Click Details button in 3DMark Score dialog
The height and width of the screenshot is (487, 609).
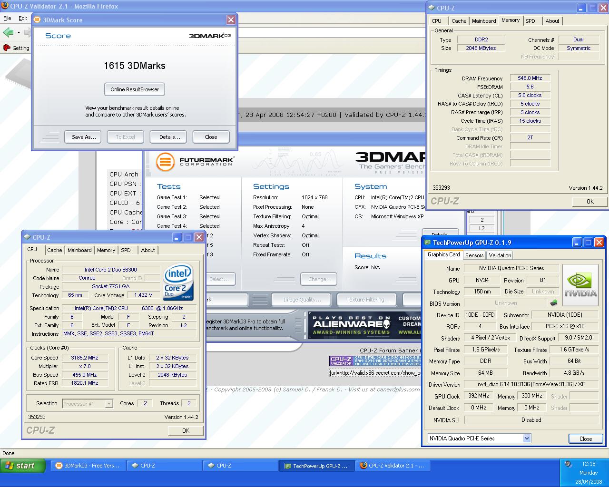point(169,137)
